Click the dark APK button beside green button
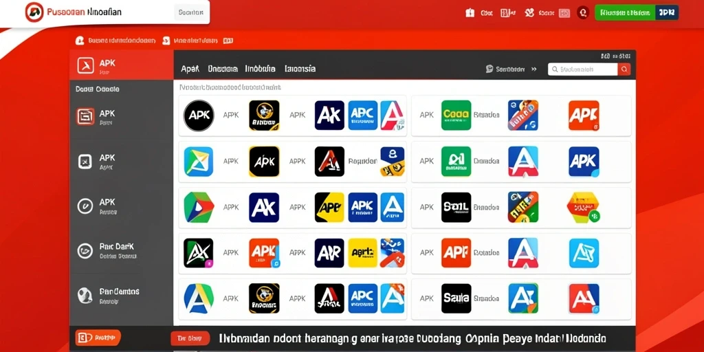Image resolution: width=704 pixels, height=352 pixels. coord(667,12)
